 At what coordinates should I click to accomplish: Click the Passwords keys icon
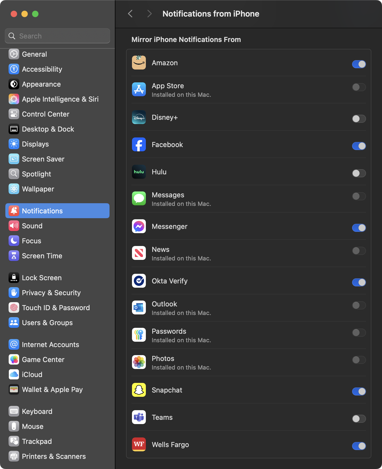point(139,335)
